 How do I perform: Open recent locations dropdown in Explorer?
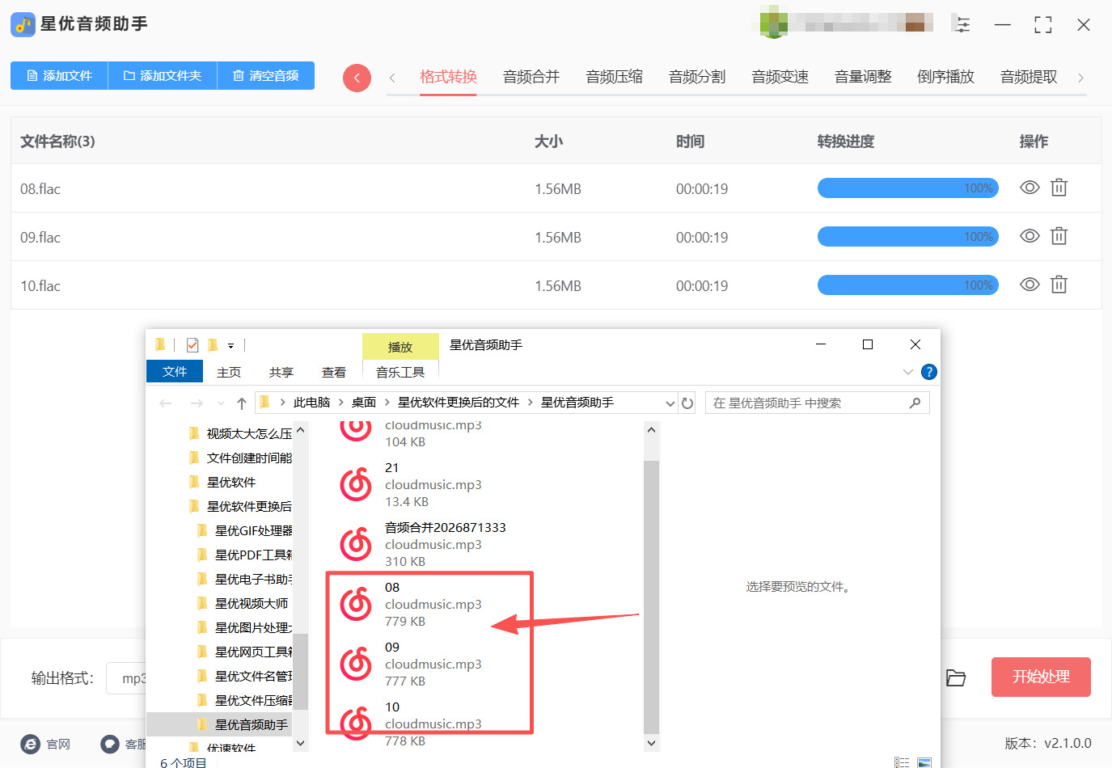pos(221,403)
